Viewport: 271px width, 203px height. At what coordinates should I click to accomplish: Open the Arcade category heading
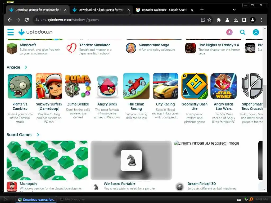13,67
